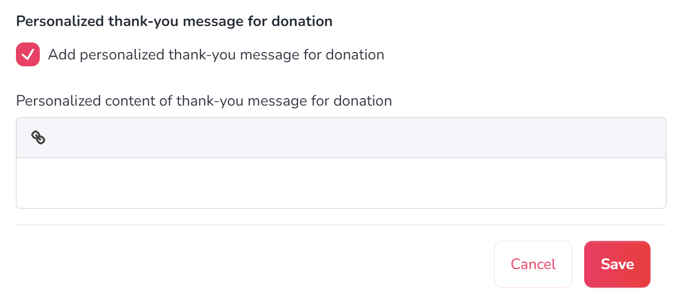Click the word 'Save' on the red gradient button
The width and height of the screenshot is (685, 303).
click(x=617, y=264)
